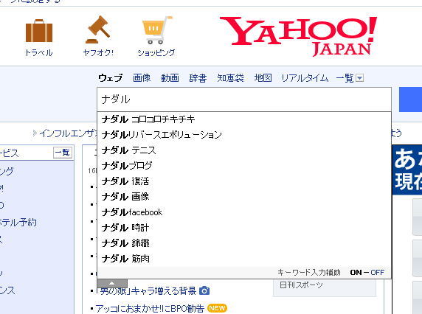Switch to the リアルタイム search tab

click(x=305, y=78)
